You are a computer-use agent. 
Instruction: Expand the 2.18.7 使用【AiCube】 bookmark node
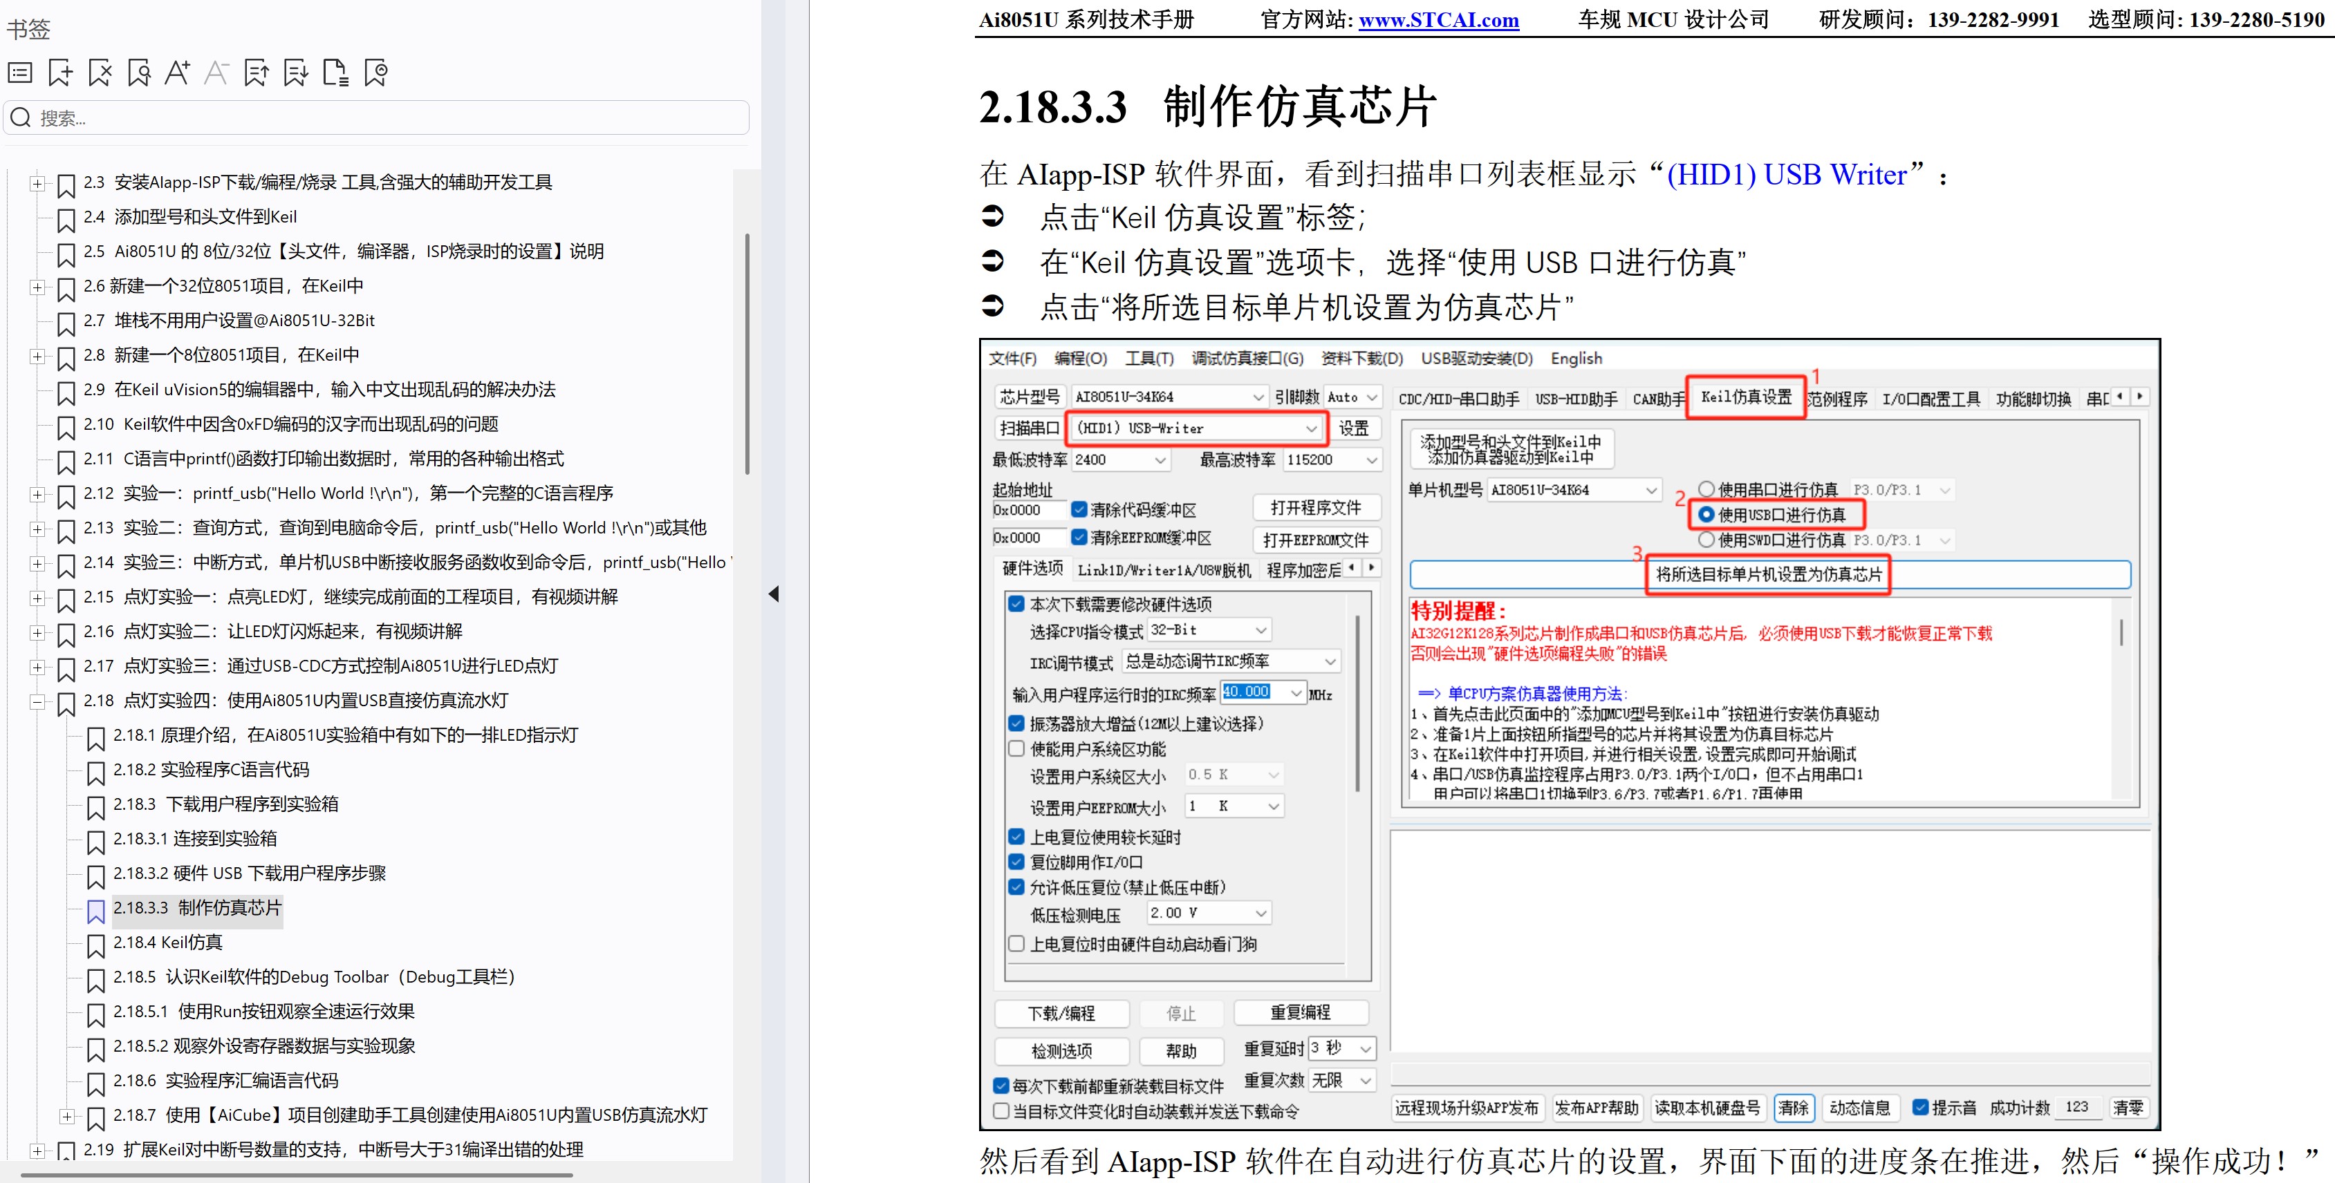point(67,1116)
